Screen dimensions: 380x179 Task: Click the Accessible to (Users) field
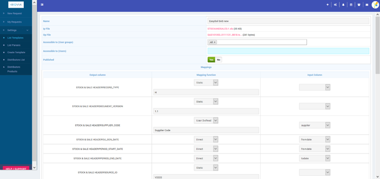tap(288, 51)
